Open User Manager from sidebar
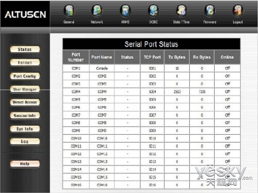The height and width of the screenshot is (193, 258). [25, 89]
